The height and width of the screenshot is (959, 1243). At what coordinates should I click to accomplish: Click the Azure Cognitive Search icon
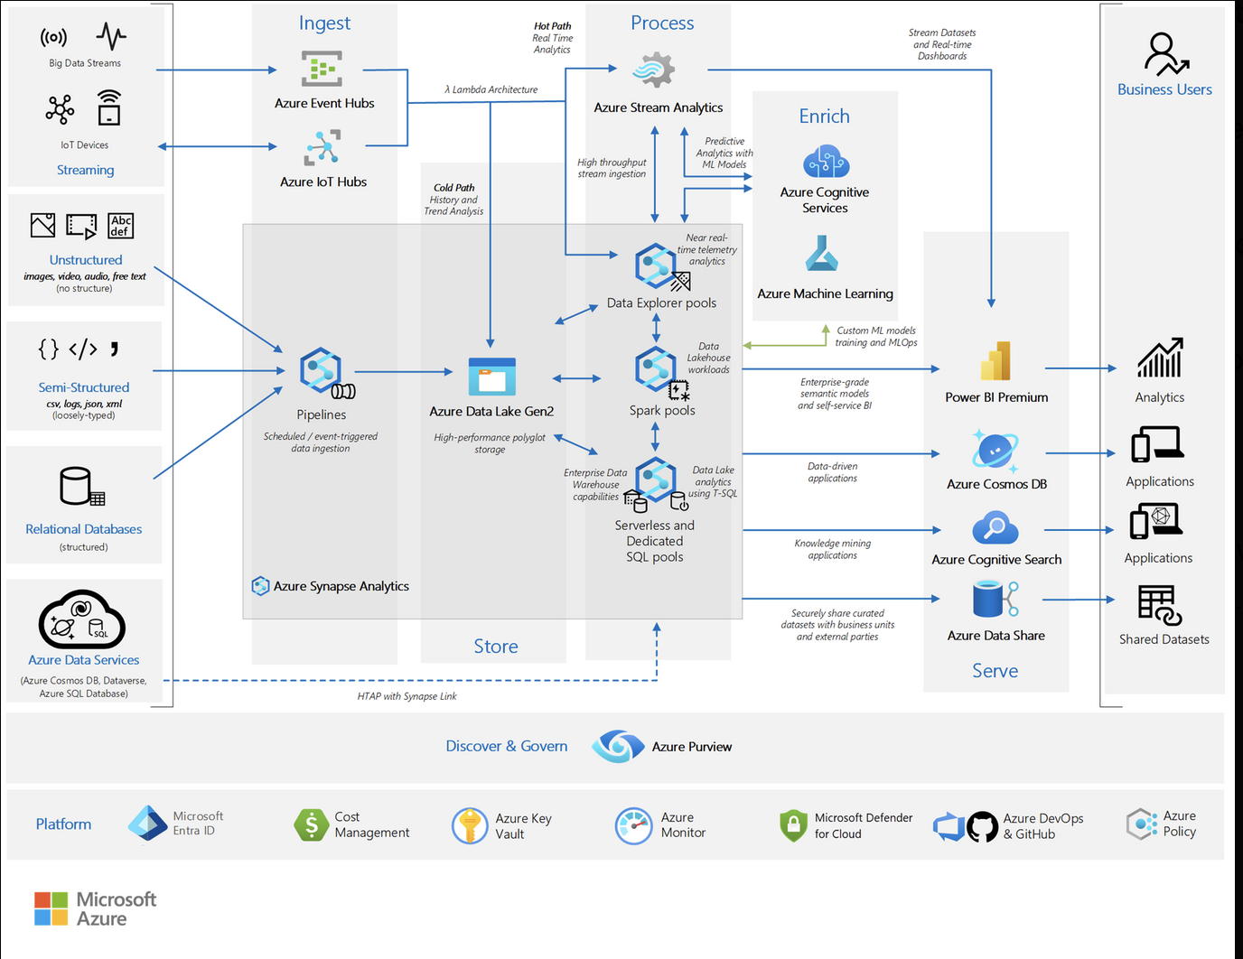point(995,528)
